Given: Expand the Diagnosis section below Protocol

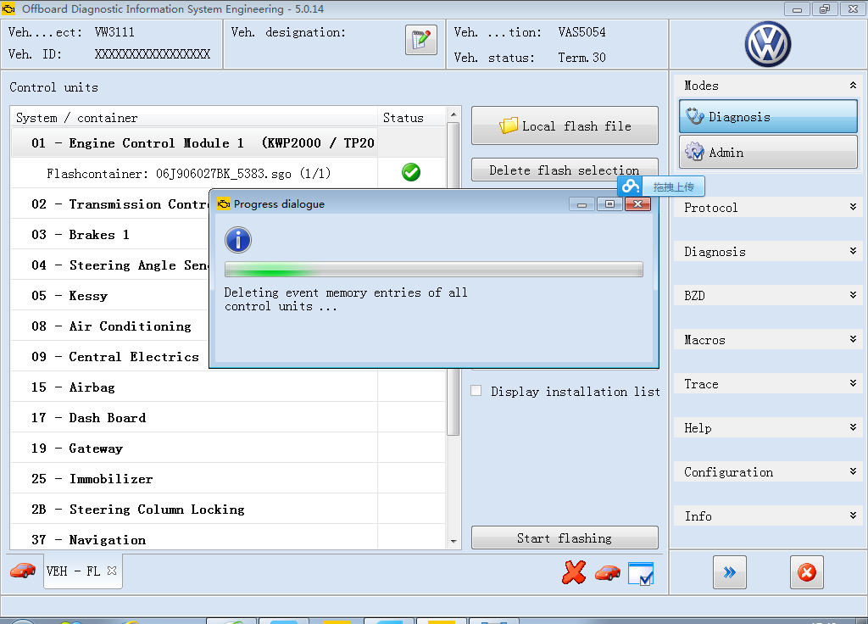Looking at the screenshot, I should pyautogui.click(x=853, y=251).
